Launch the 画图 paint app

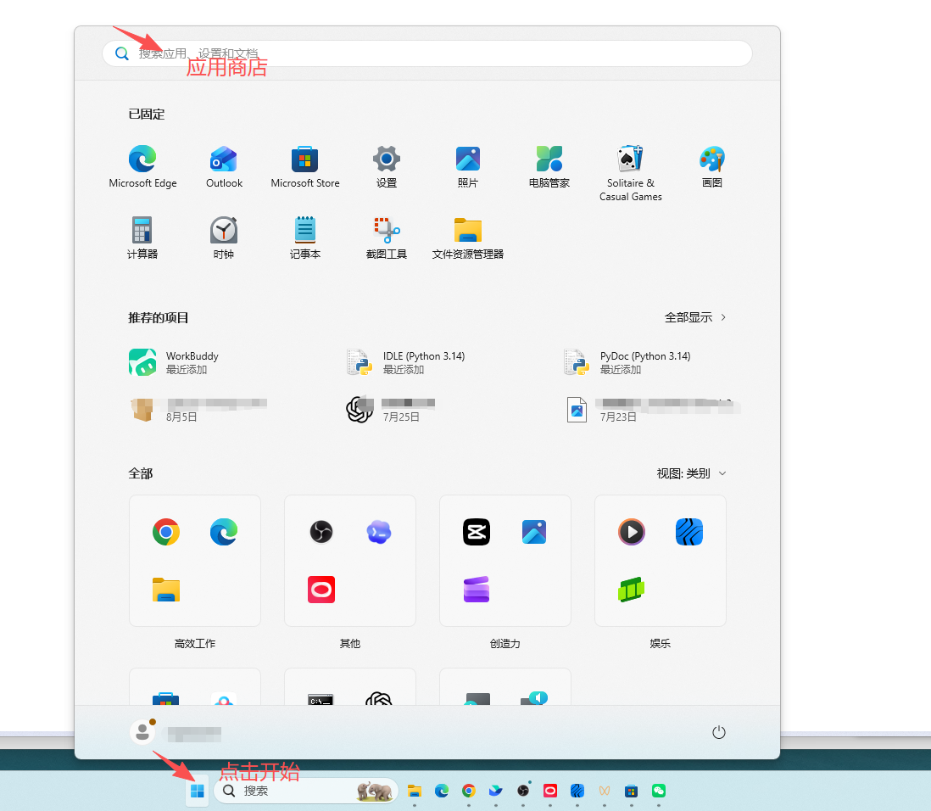coord(712,167)
